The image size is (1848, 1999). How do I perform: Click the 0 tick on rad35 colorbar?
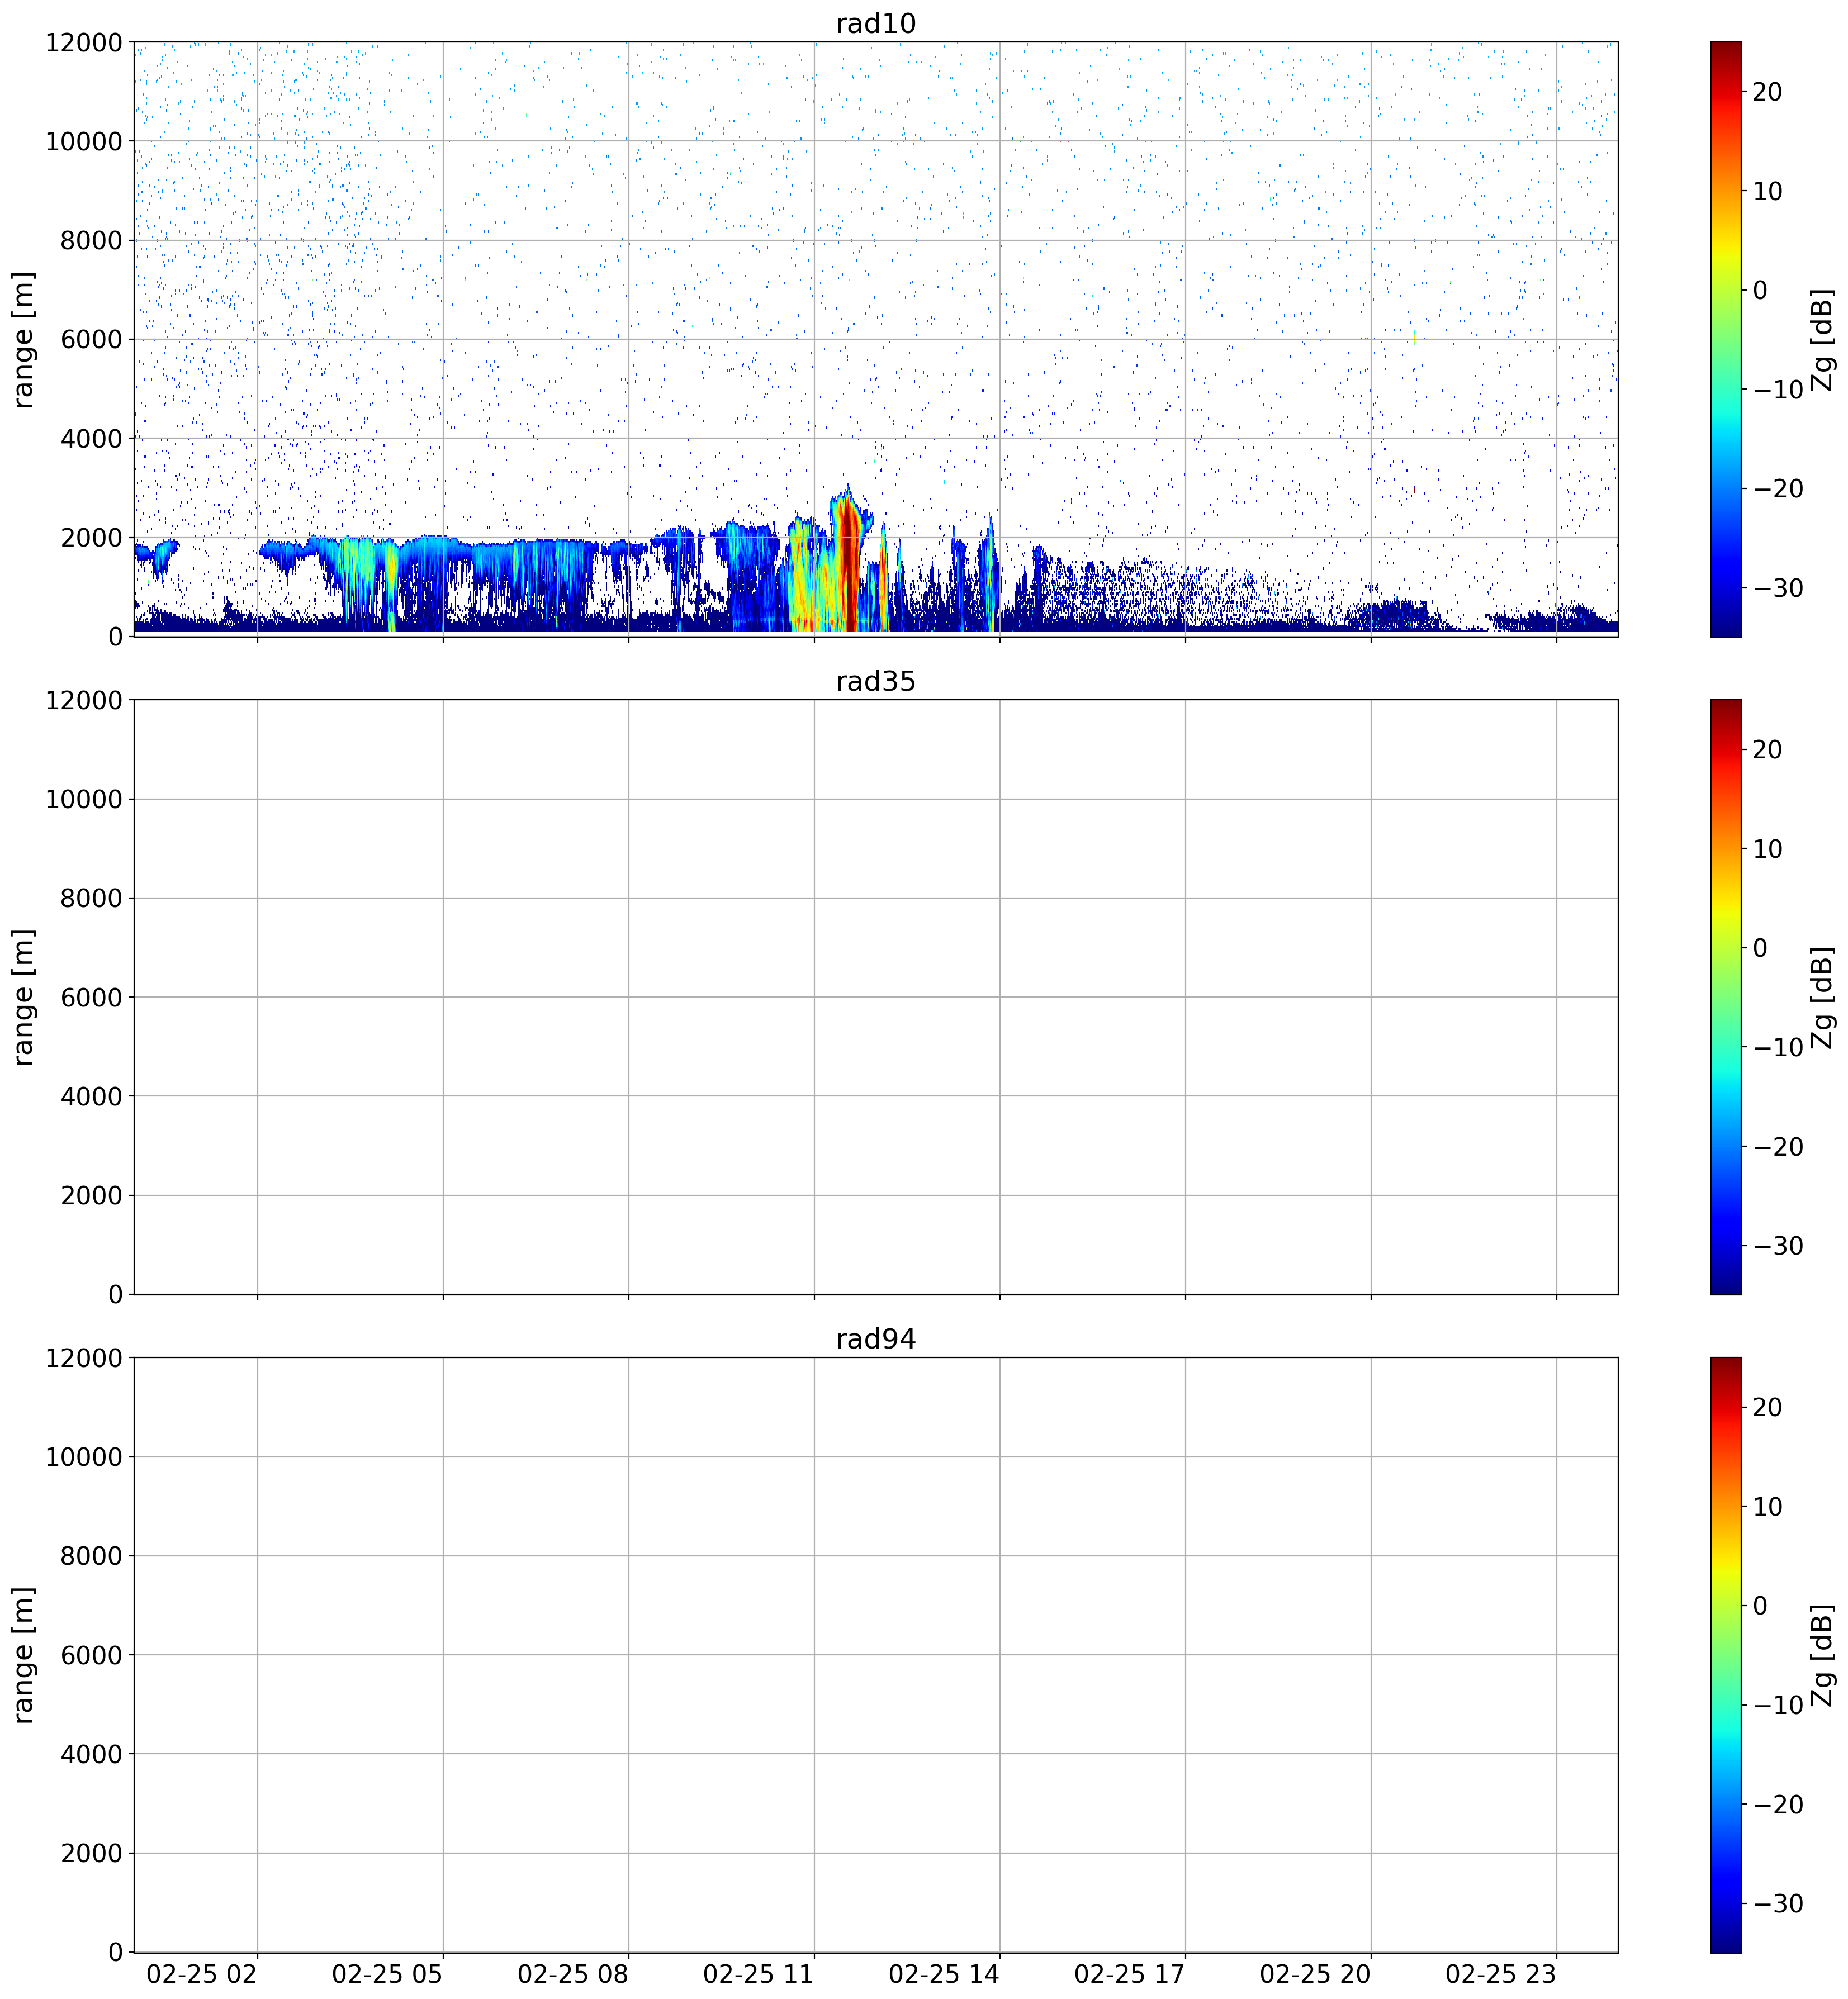[1761, 947]
